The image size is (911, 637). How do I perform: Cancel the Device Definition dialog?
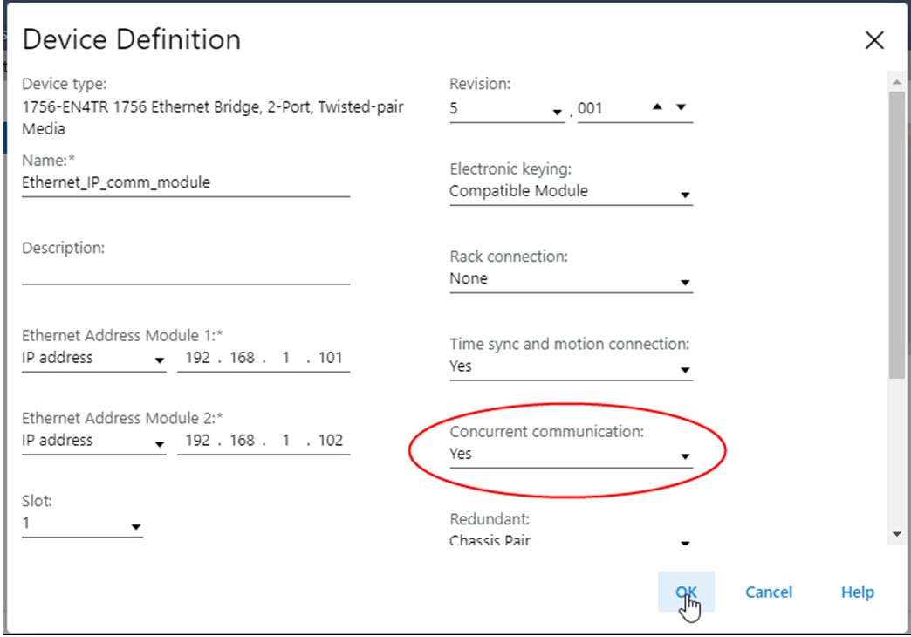[x=768, y=592]
